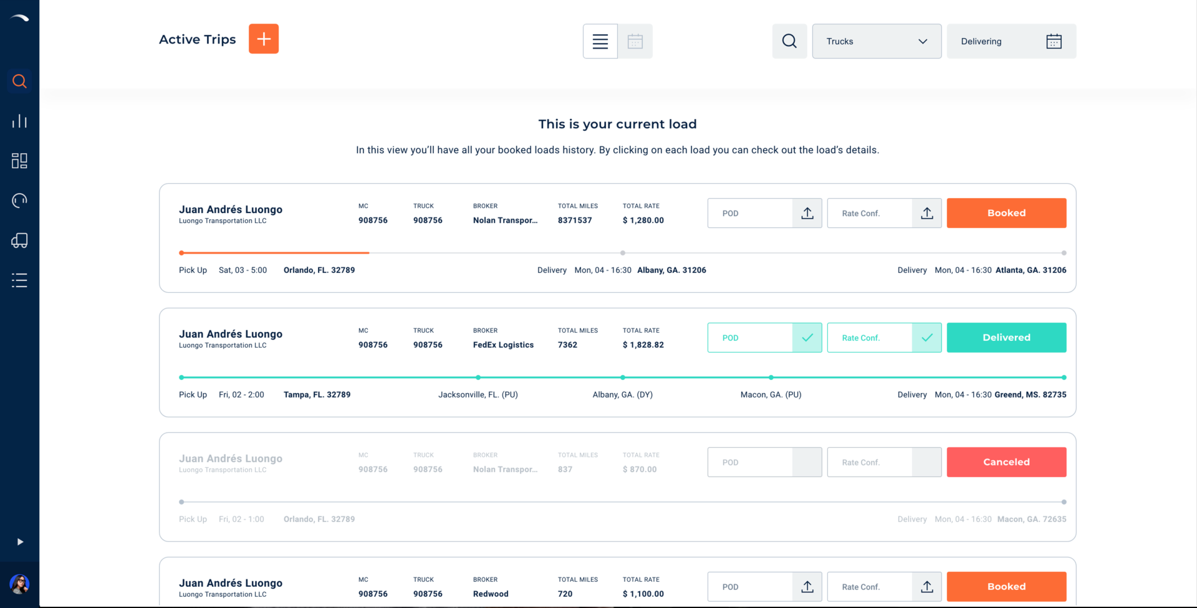This screenshot has width=1197, height=608.
Task: Open the Trucks dropdown
Action: [877, 41]
